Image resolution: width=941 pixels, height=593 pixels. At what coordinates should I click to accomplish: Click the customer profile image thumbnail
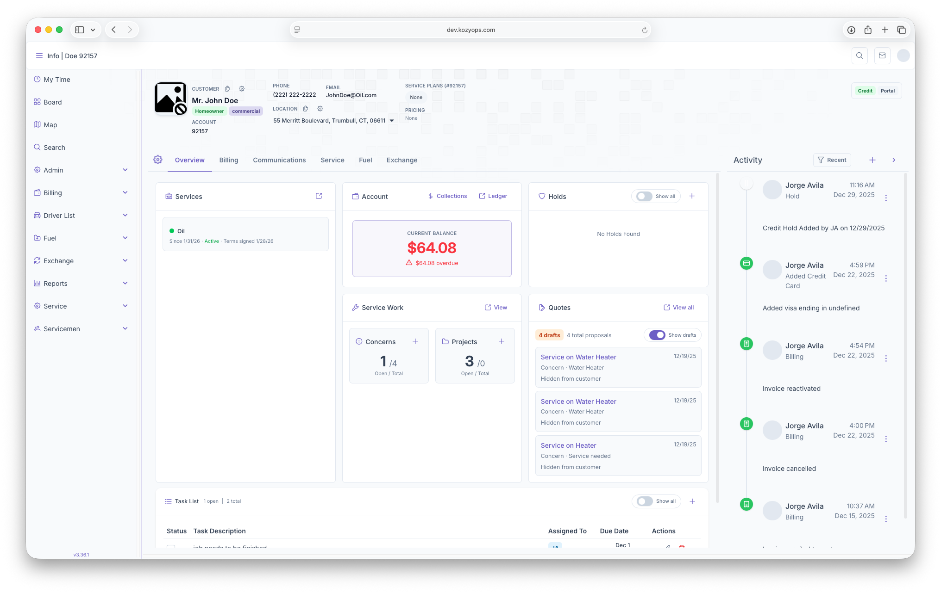[170, 98]
